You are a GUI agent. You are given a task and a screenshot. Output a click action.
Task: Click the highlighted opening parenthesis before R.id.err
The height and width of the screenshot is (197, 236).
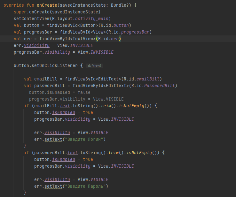(97, 39)
